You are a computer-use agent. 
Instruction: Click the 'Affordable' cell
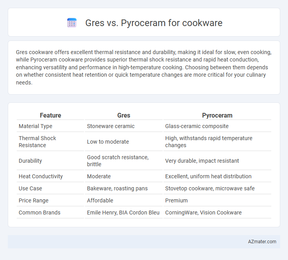[x=100, y=200]
